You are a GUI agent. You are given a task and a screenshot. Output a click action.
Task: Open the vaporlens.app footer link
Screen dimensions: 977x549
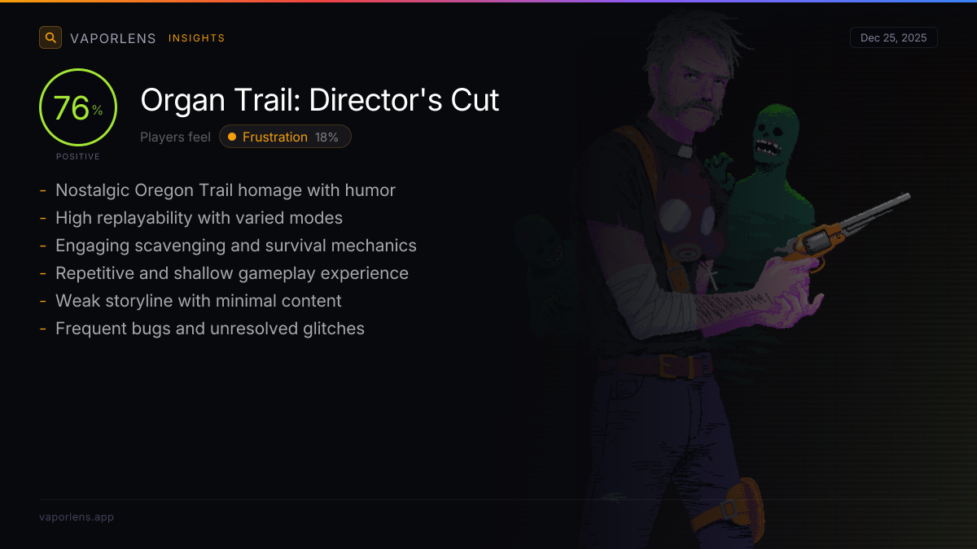coord(77,516)
